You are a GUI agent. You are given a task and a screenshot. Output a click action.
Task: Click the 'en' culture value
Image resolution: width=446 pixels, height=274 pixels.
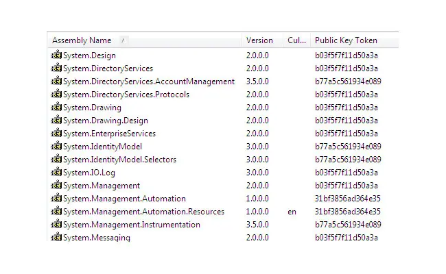292,212
